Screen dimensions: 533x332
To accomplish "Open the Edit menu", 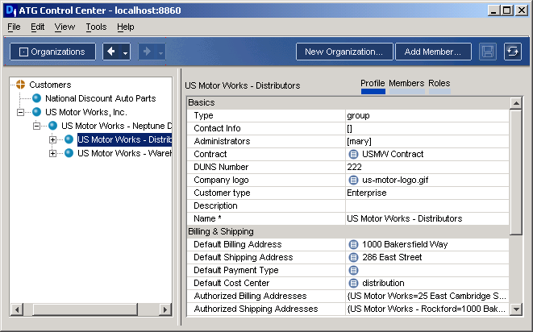I will pos(37,27).
